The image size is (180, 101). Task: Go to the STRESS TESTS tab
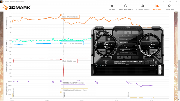click(143, 7)
